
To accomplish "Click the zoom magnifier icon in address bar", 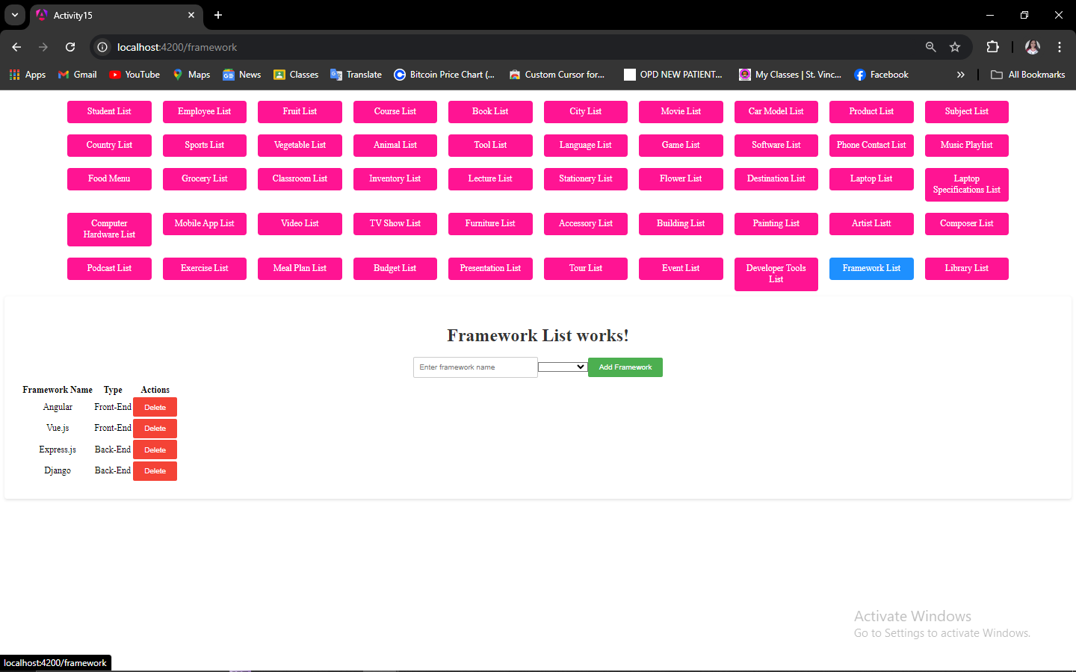I will [931, 47].
